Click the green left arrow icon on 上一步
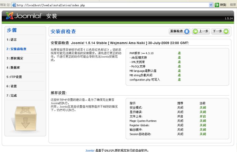The width and height of the screenshot is (237, 152). (195, 31)
